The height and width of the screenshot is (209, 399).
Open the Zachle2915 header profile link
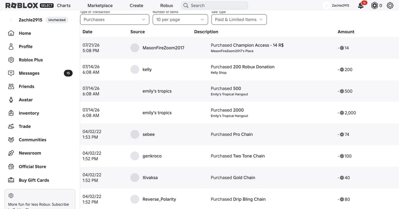point(341,5)
